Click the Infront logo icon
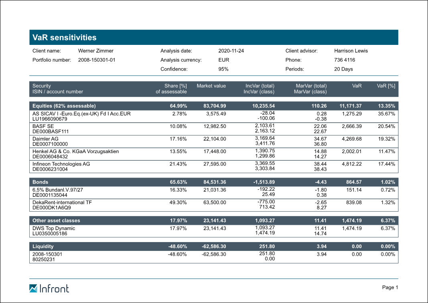This screenshot has width=428, height=303. click(x=34, y=288)
